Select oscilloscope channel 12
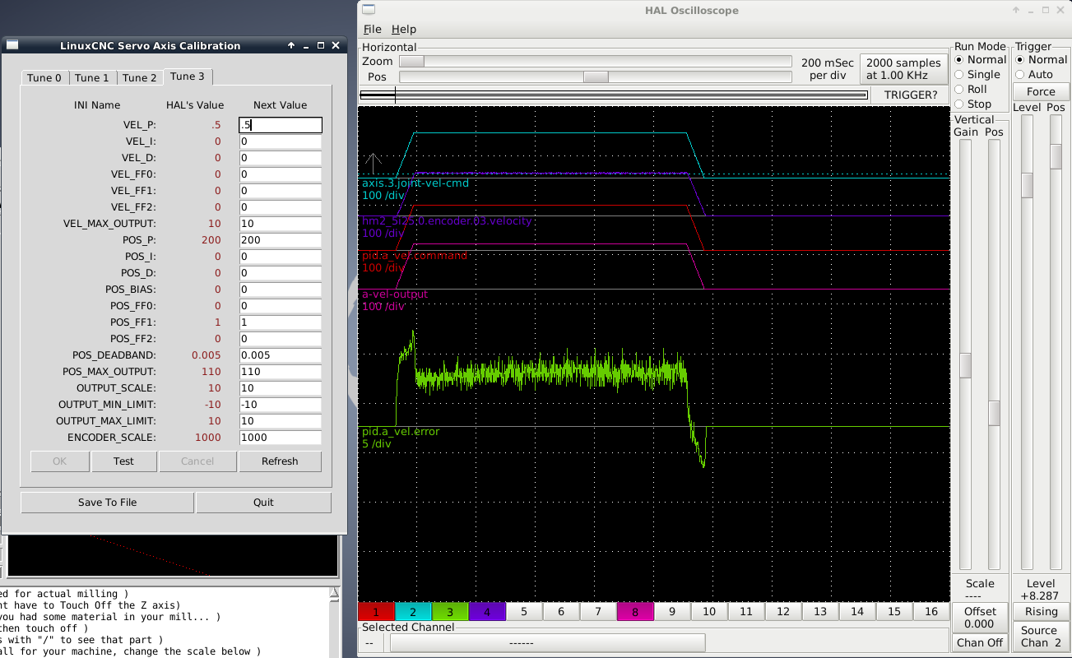1072x658 pixels. [783, 612]
